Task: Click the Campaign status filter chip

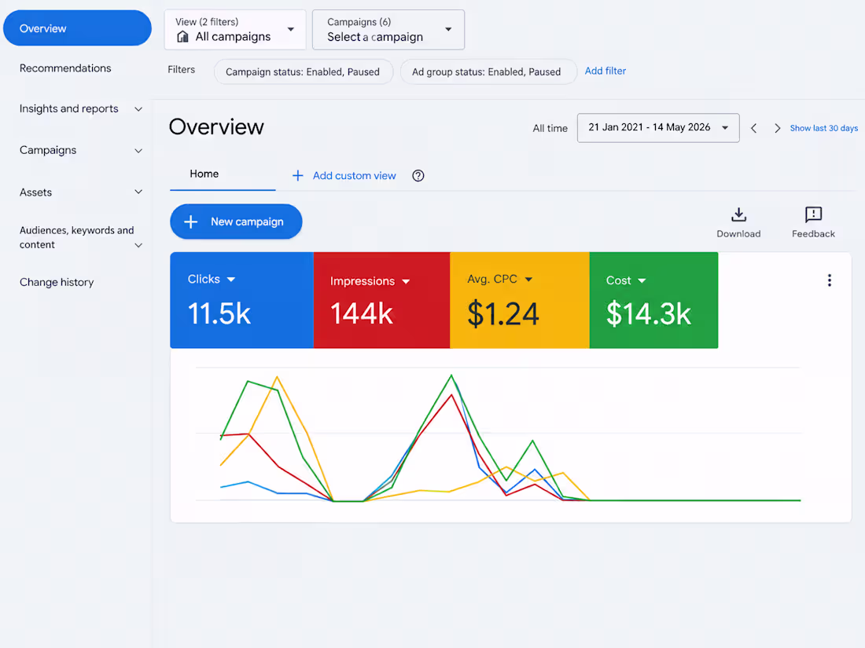Action: pyautogui.click(x=303, y=71)
